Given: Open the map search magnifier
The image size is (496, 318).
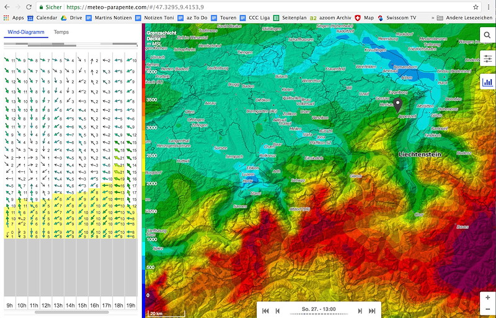Looking at the screenshot, I should coord(487,35).
